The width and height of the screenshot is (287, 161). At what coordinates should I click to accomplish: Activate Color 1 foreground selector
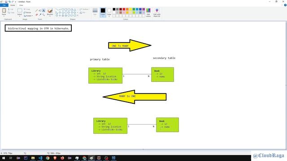[103, 13]
